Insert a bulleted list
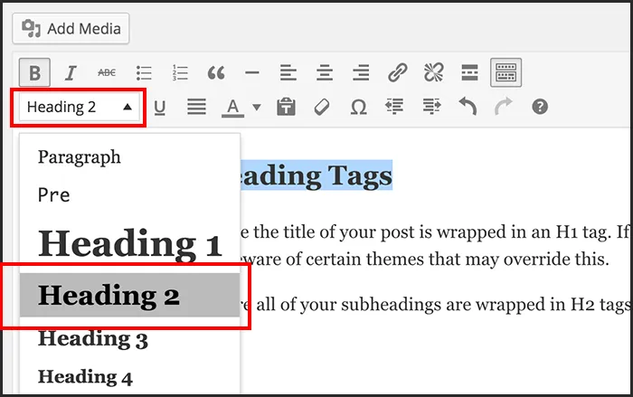The image size is (633, 397). (144, 73)
